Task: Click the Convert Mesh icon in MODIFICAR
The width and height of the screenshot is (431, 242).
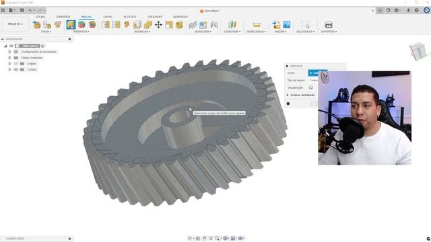Action: (169, 25)
